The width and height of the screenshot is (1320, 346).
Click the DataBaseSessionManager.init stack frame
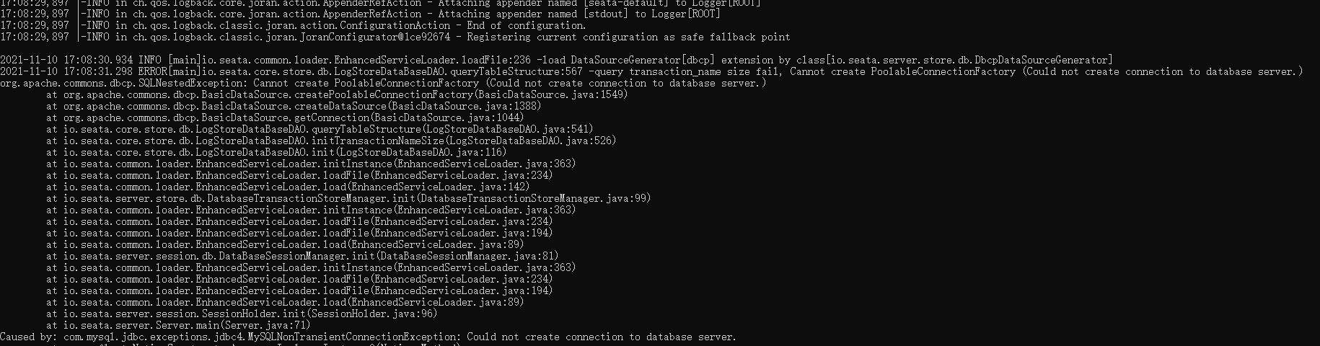pyautogui.click(x=302, y=256)
